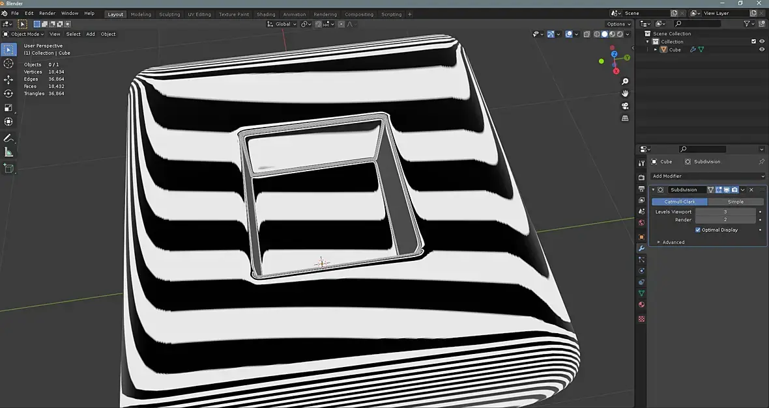Select the Move tool in the toolbar
This screenshot has width=769, height=408.
point(8,79)
